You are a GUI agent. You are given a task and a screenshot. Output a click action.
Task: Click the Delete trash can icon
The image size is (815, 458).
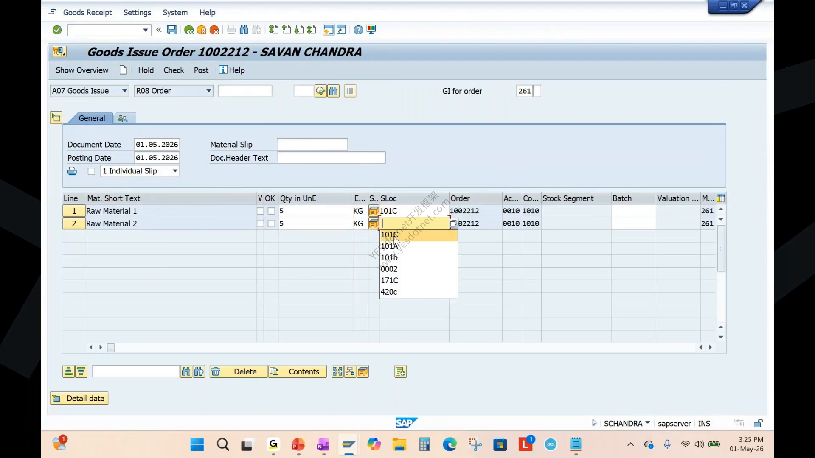coord(216,371)
